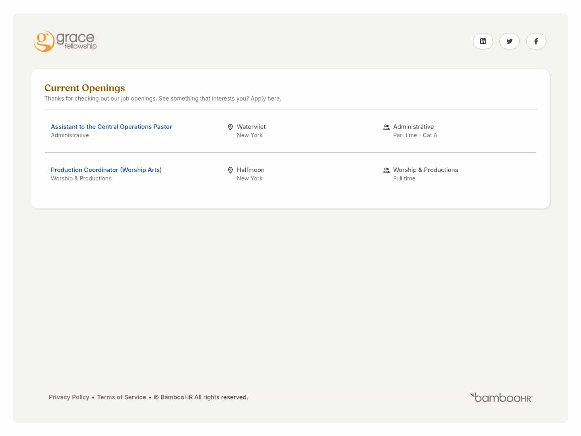
Task: Click the Watervliet location text
Action: click(251, 127)
